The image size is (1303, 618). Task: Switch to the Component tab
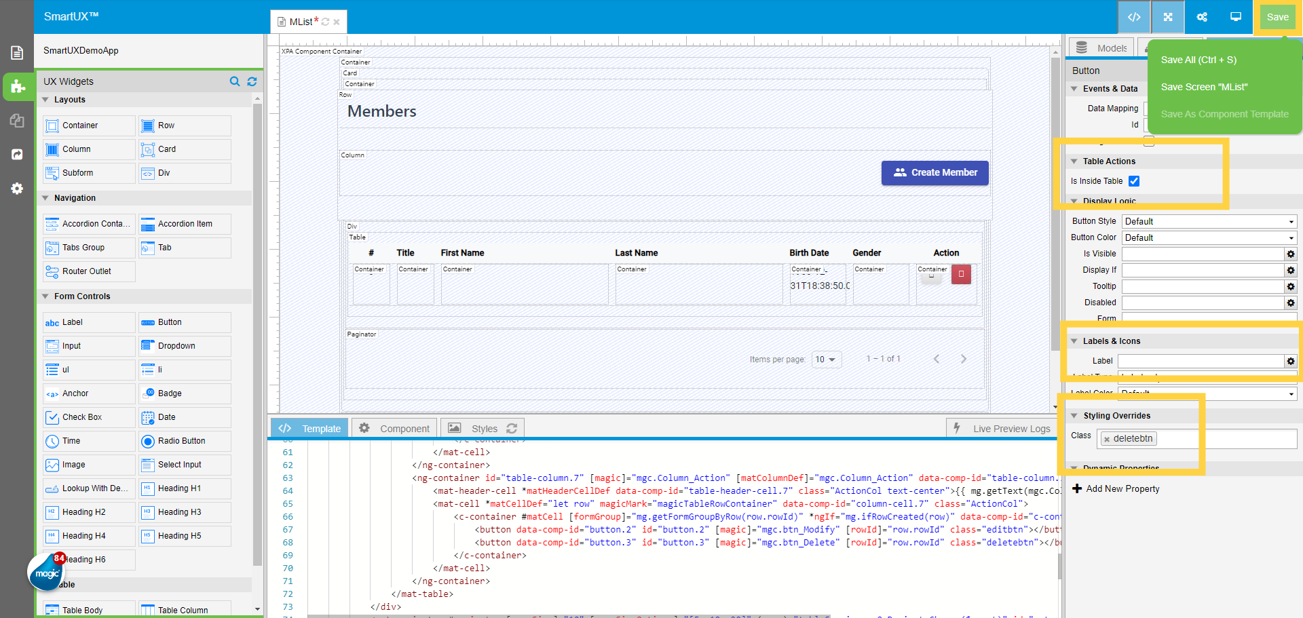click(394, 429)
